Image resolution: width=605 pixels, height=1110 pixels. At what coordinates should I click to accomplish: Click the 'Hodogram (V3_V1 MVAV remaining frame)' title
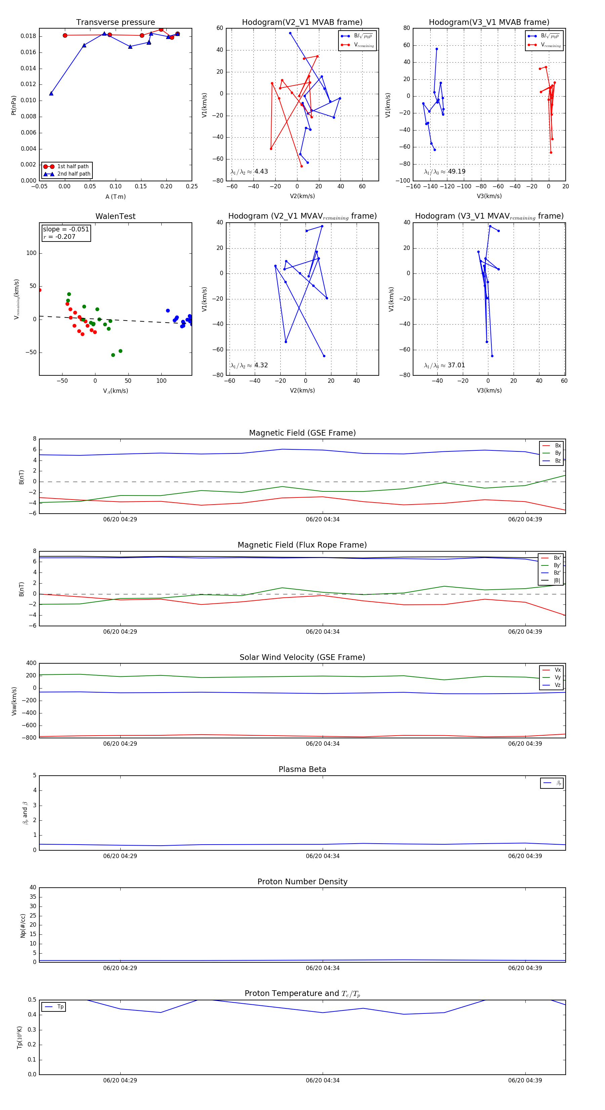489,216
